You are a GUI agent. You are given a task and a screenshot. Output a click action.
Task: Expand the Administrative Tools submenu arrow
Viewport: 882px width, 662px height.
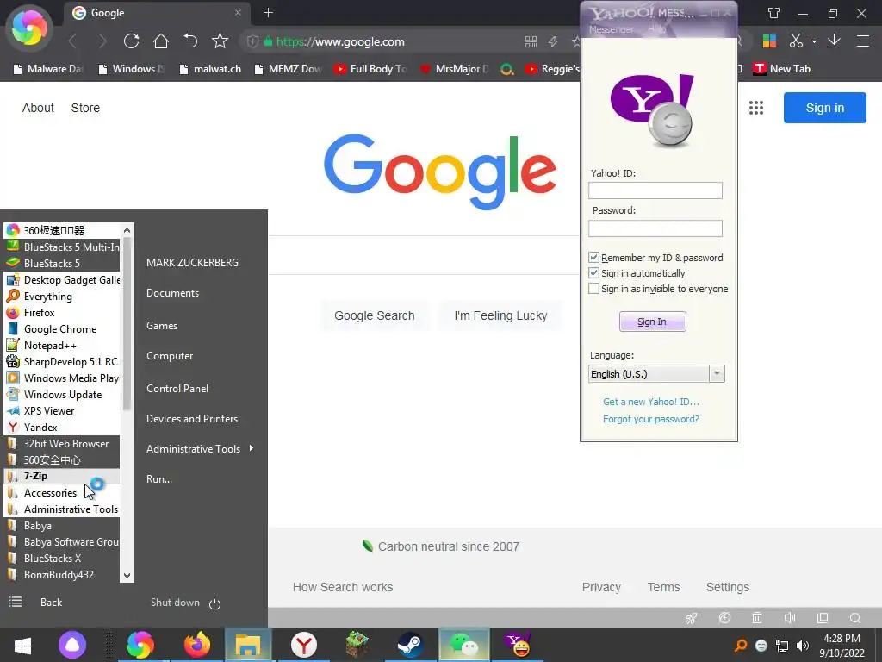[252, 448]
